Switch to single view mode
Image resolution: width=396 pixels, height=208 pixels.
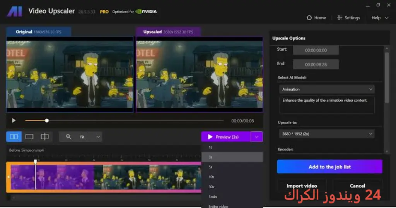tap(29, 136)
